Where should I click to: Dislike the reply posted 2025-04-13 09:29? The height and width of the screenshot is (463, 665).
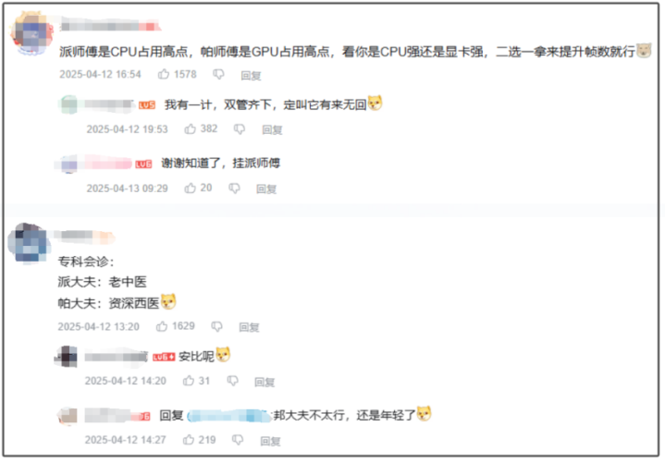pos(235,189)
